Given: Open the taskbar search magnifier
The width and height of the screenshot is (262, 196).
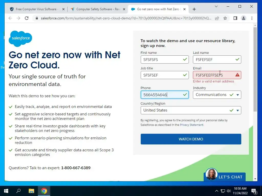Looking at the screenshot, I should pyautogui.click(x=18, y=191).
